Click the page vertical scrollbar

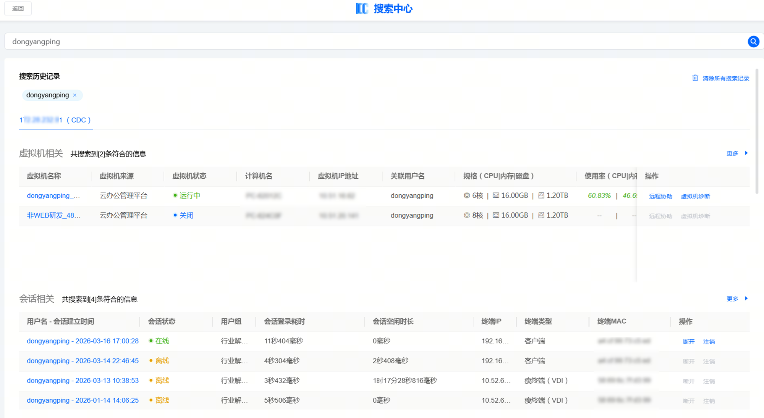757,132
